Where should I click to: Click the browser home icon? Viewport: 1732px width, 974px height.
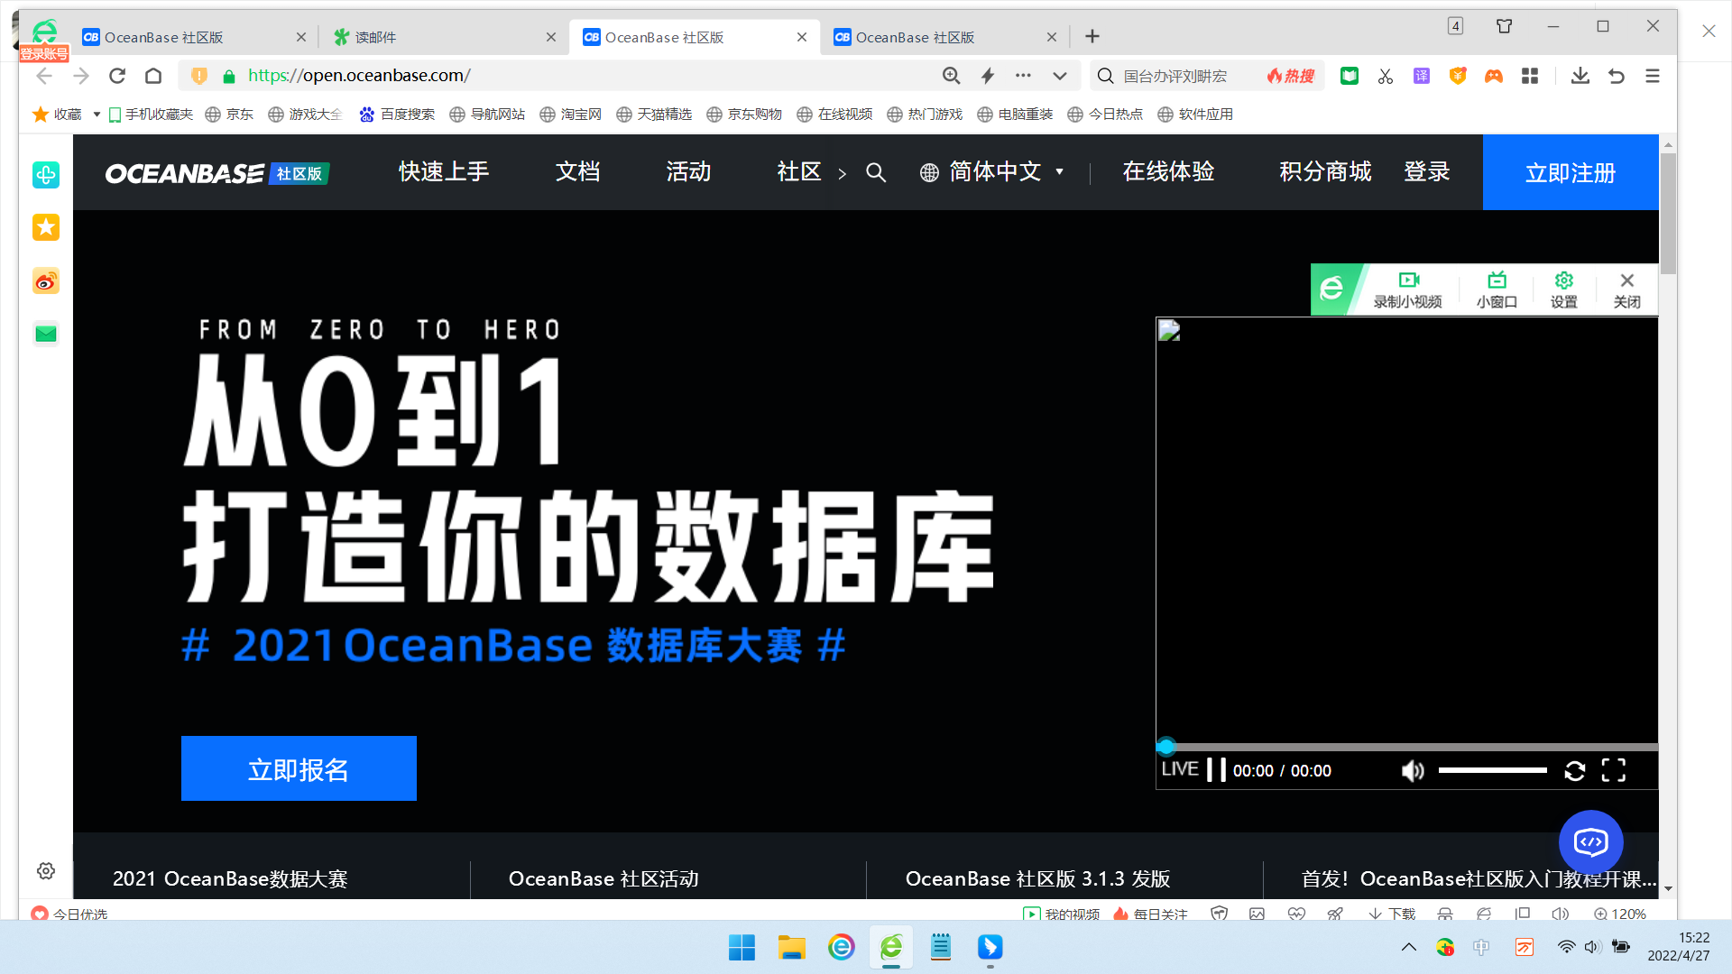coord(153,76)
